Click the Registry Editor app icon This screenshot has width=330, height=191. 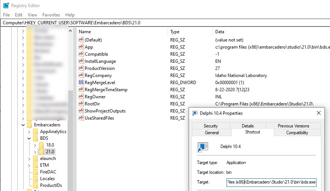click(x=6, y=6)
